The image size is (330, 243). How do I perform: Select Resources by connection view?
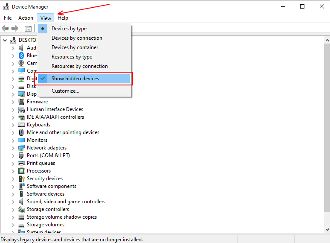pos(84,66)
